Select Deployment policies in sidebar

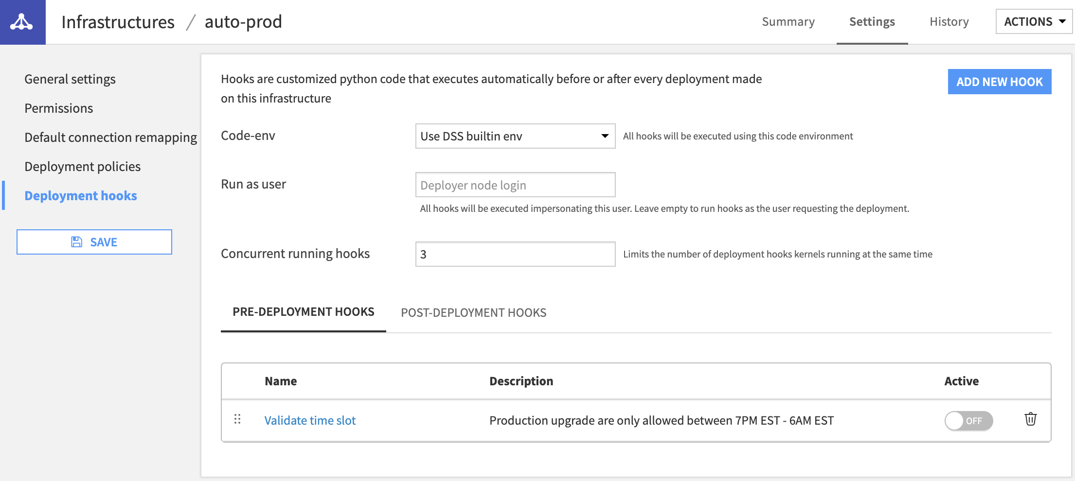click(83, 167)
